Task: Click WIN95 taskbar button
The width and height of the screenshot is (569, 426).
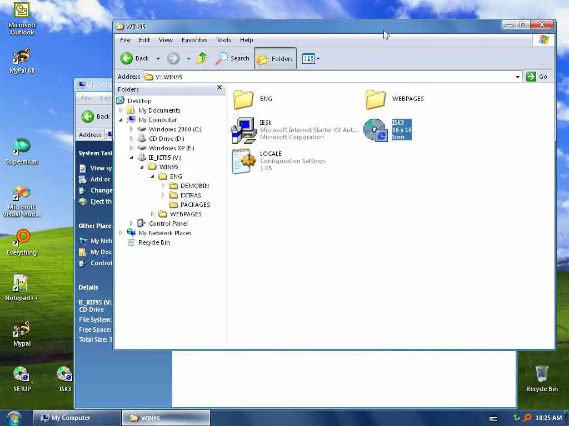Action: click(x=166, y=418)
